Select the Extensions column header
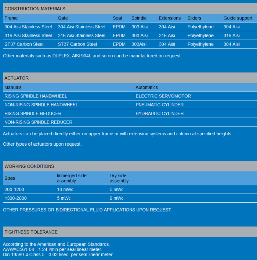 click(x=170, y=18)
